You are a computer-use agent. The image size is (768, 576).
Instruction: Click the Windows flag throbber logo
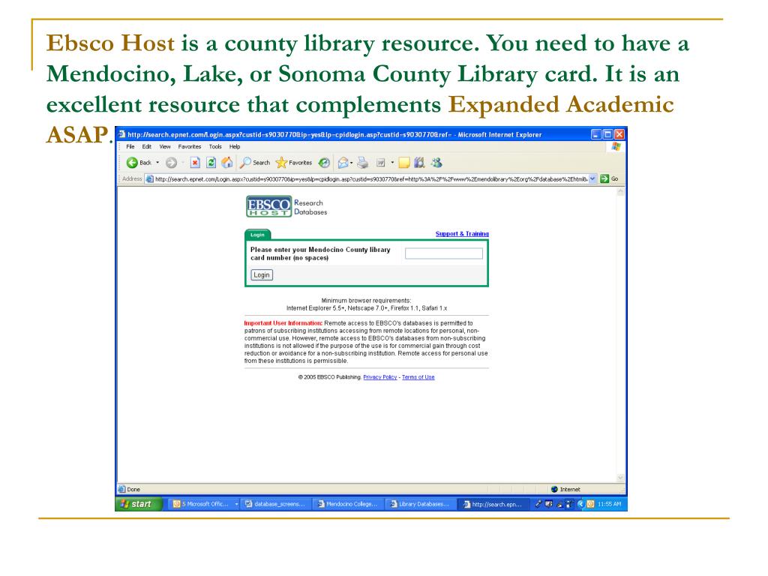[x=616, y=146]
